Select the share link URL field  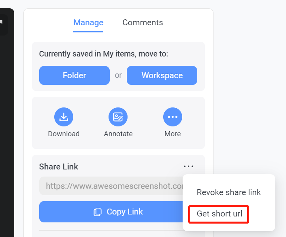click(x=111, y=186)
